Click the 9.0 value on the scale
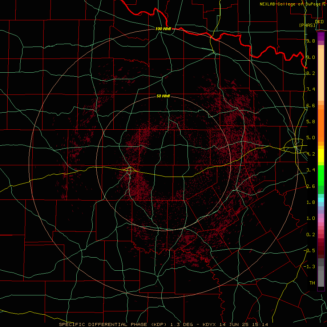Viewport: 327px width, 327px height. (311, 57)
